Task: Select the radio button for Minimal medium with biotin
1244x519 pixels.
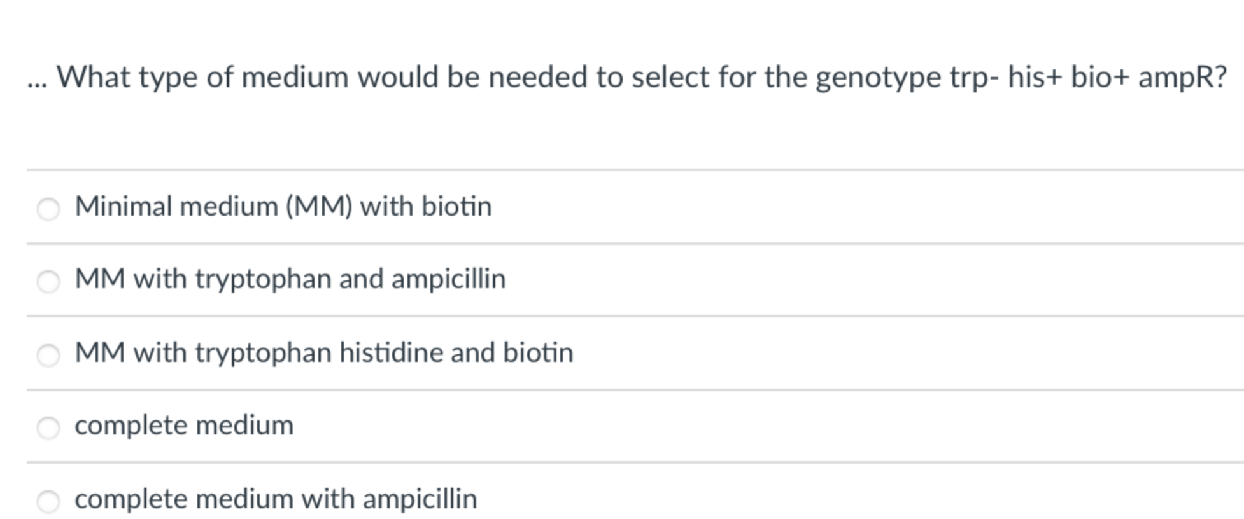Action: coord(48,209)
